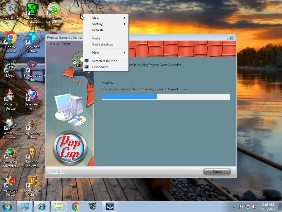Open Action Center flag in tray

[241, 207]
